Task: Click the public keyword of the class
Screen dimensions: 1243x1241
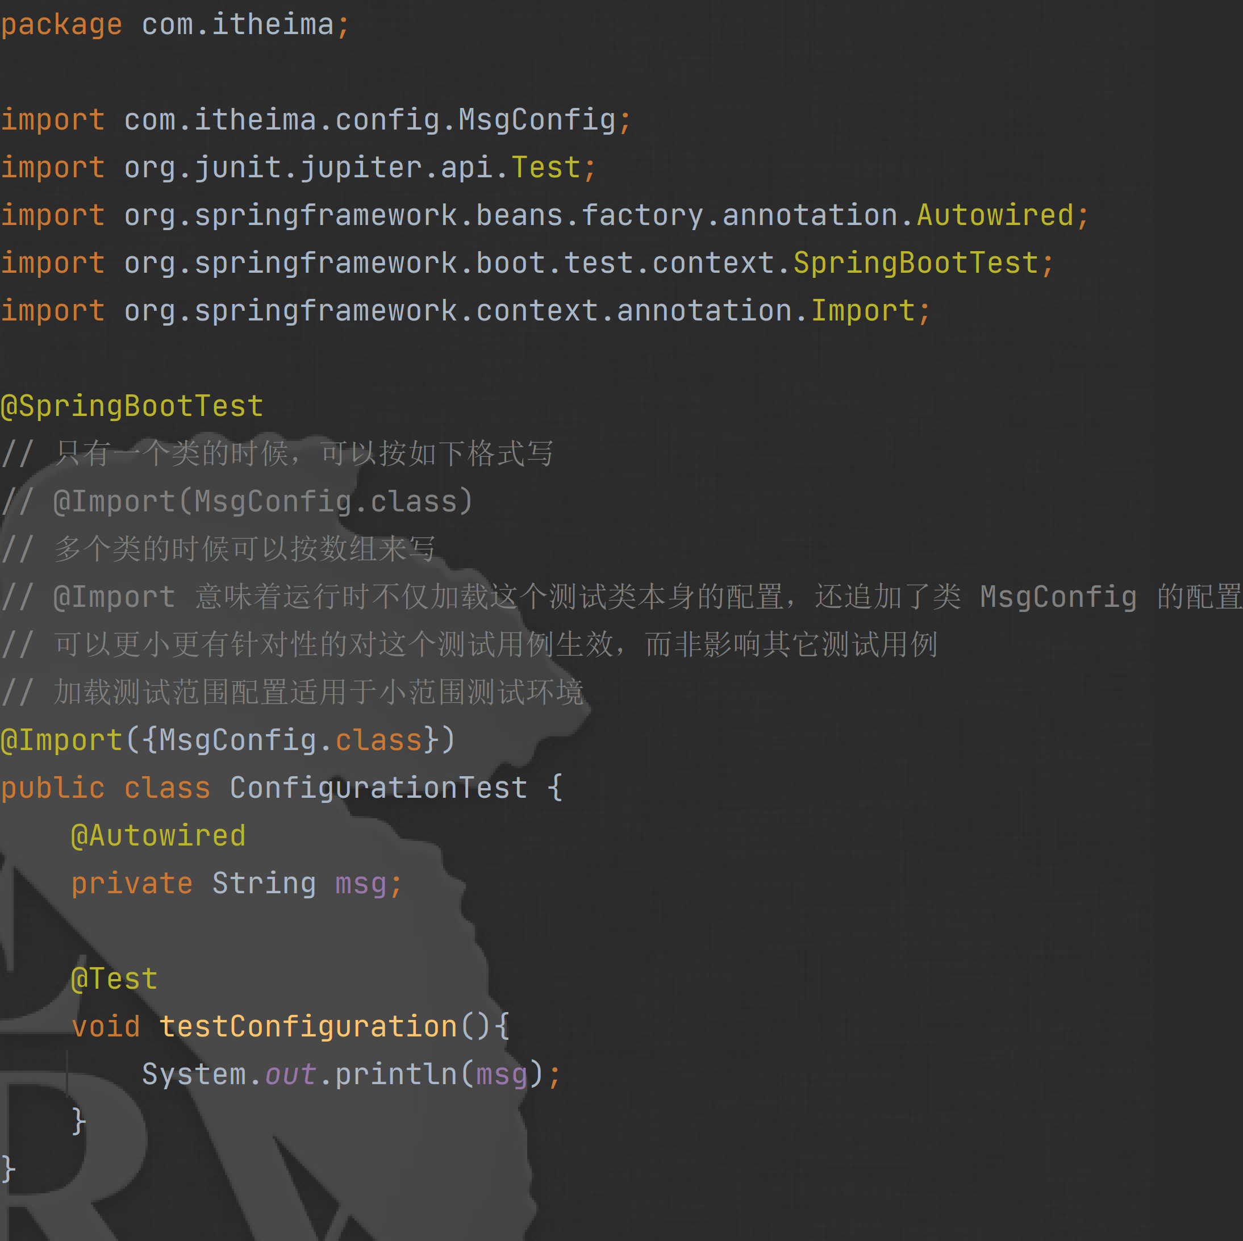Action: 53,789
